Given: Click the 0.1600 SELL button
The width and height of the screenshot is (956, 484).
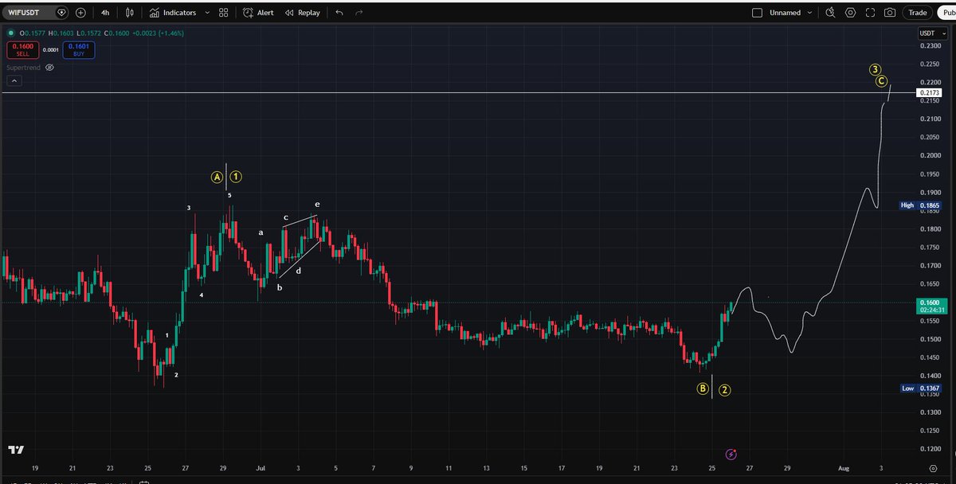Looking at the screenshot, I should 22,49.
